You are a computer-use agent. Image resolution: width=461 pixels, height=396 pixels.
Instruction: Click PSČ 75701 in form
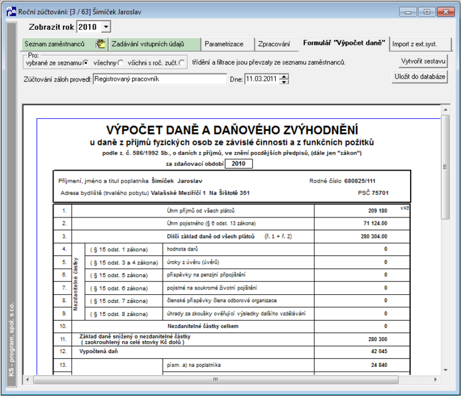[x=373, y=193]
